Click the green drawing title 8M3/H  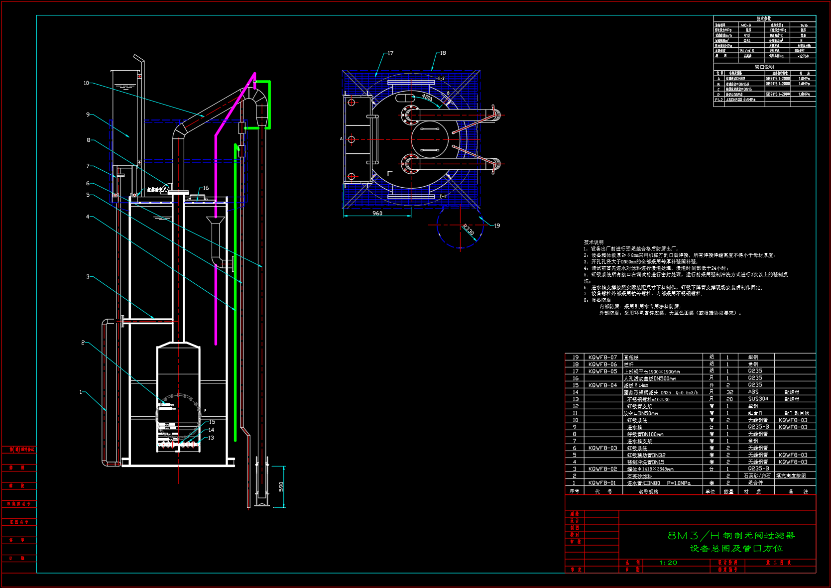click(x=693, y=536)
